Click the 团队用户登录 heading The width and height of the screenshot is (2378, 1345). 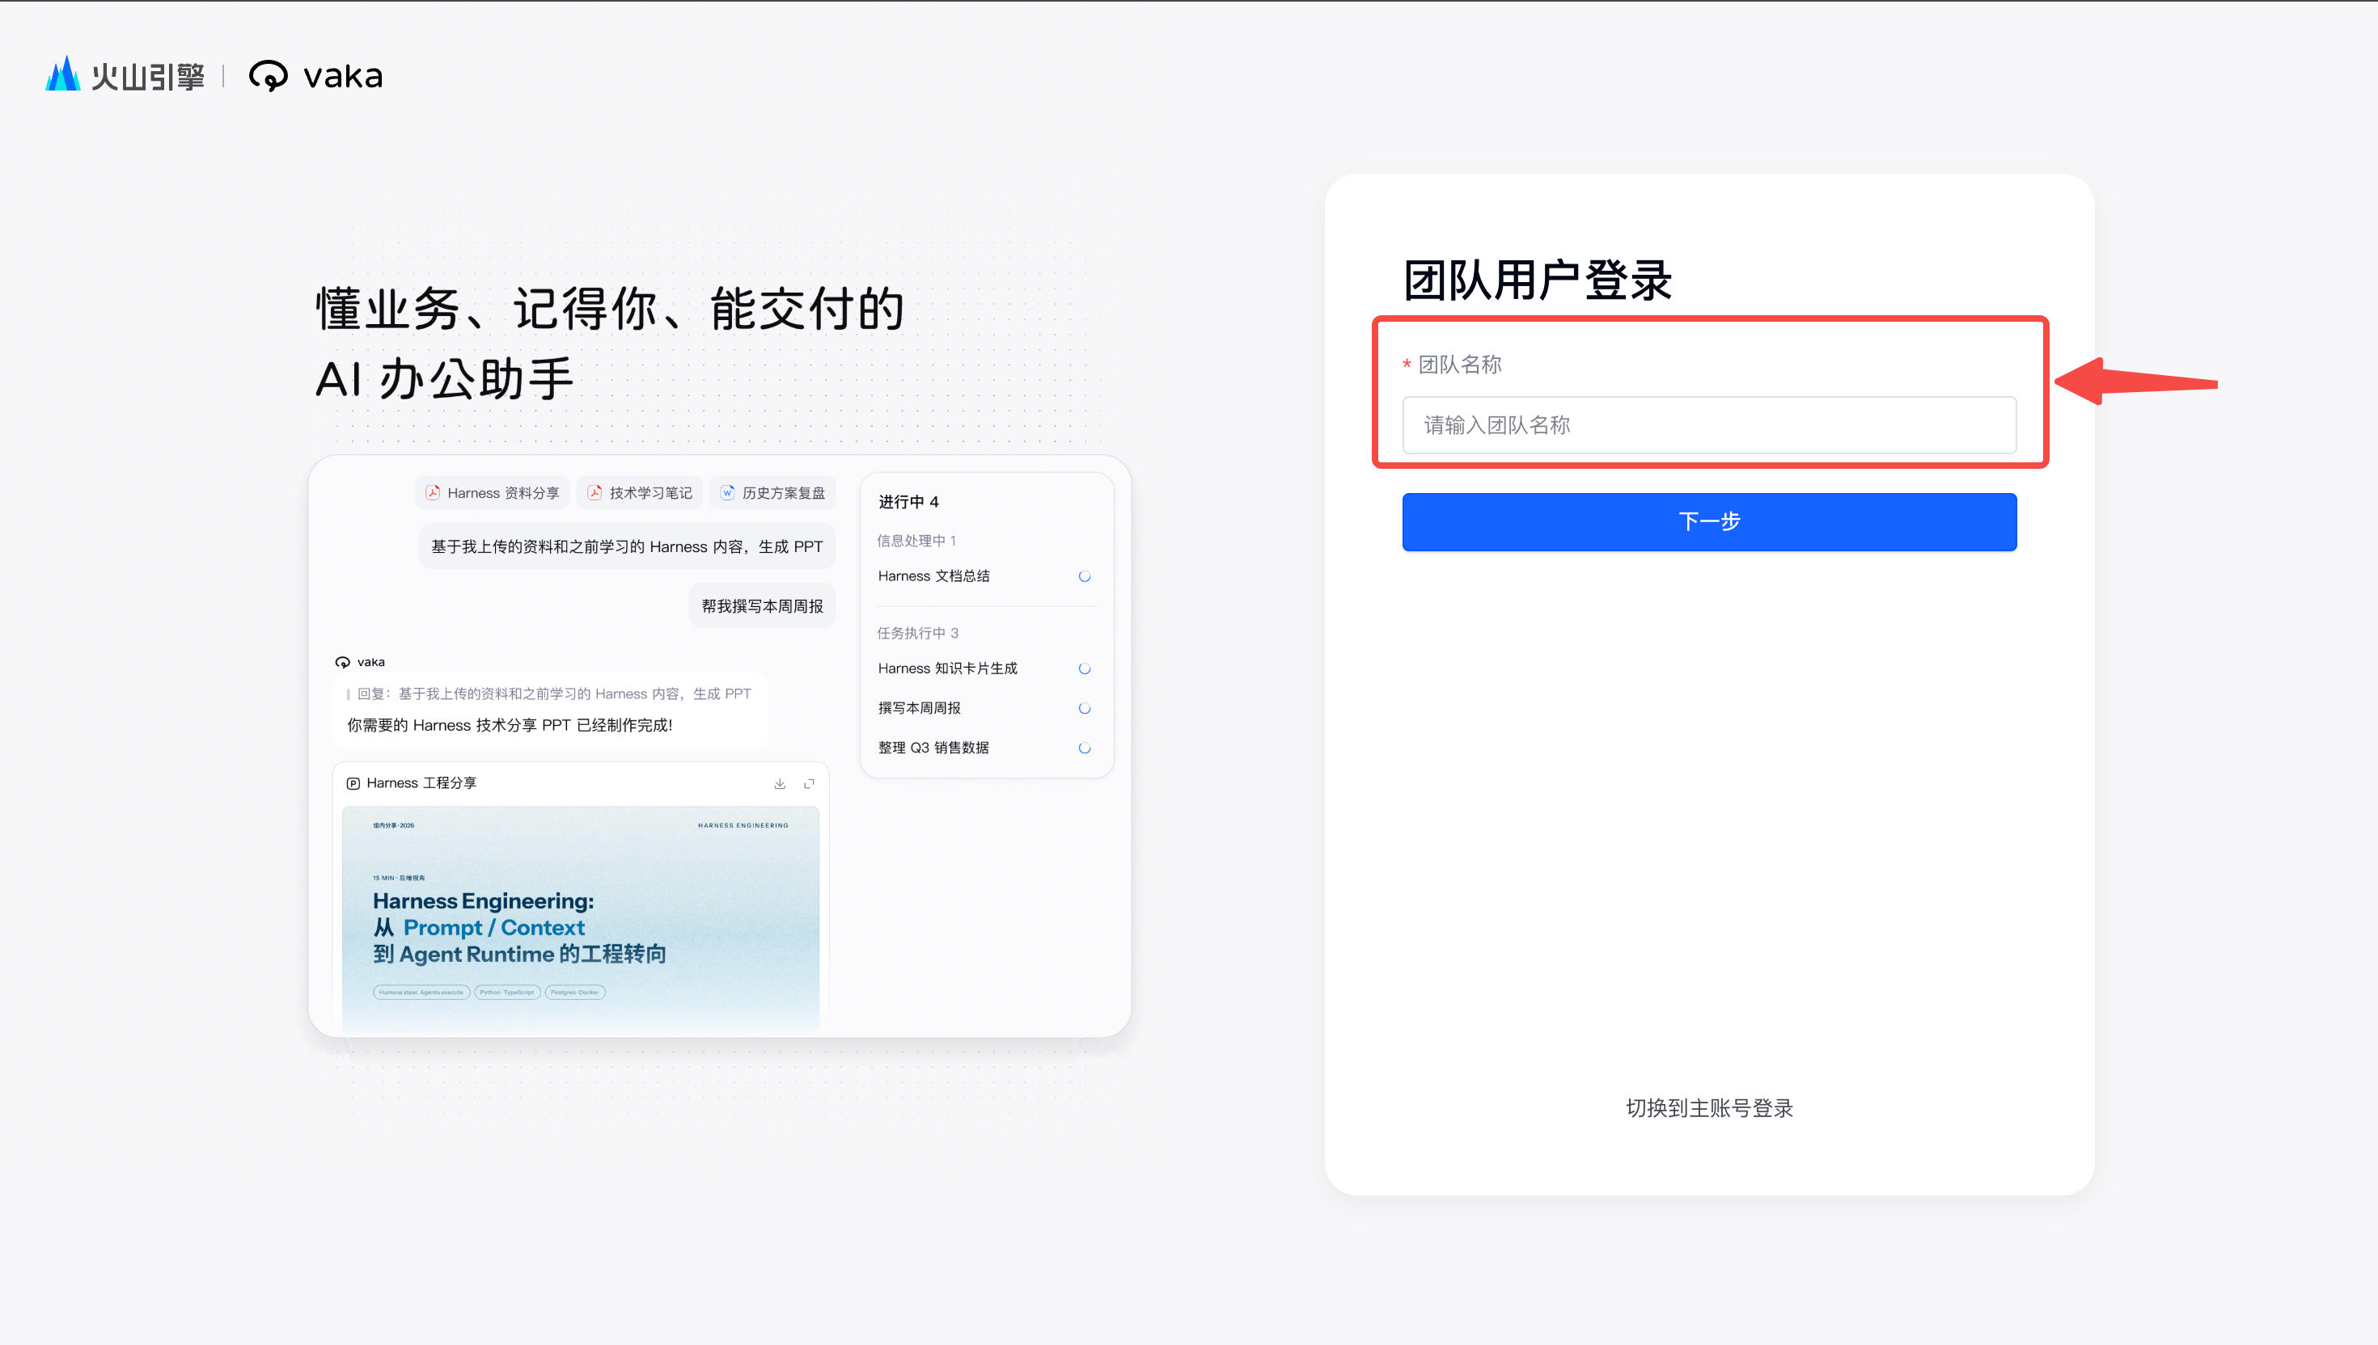1538,280
